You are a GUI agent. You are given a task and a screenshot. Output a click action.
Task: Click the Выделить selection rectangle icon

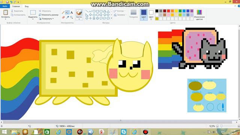pos(33,12)
